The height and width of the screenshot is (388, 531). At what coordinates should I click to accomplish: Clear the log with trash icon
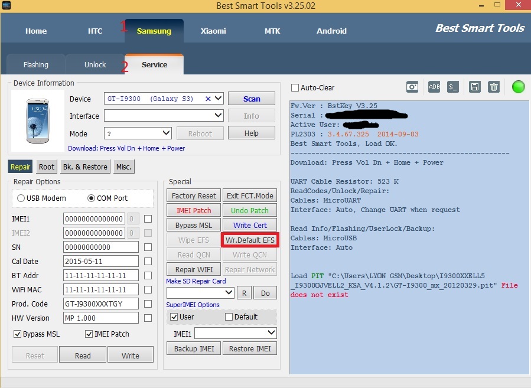(x=494, y=87)
